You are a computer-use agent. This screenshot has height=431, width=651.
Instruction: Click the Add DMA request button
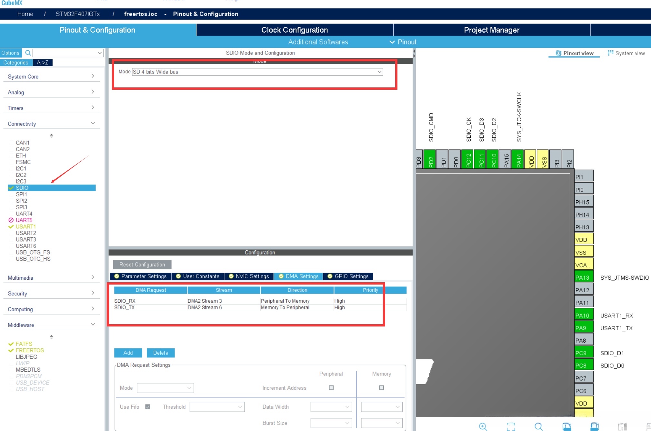pyautogui.click(x=128, y=353)
